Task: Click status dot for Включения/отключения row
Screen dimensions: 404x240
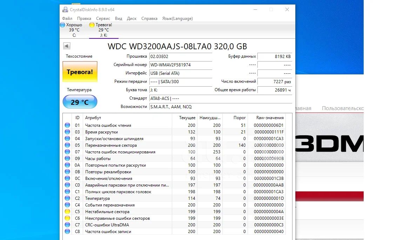Action: pos(67,179)
